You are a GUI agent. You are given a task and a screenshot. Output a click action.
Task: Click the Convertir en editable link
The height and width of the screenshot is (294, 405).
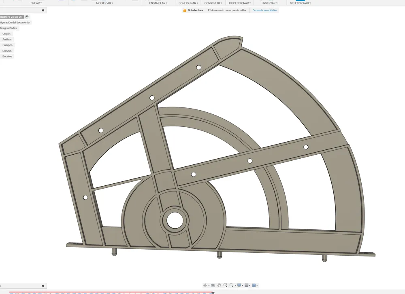[x=264, y=10]
